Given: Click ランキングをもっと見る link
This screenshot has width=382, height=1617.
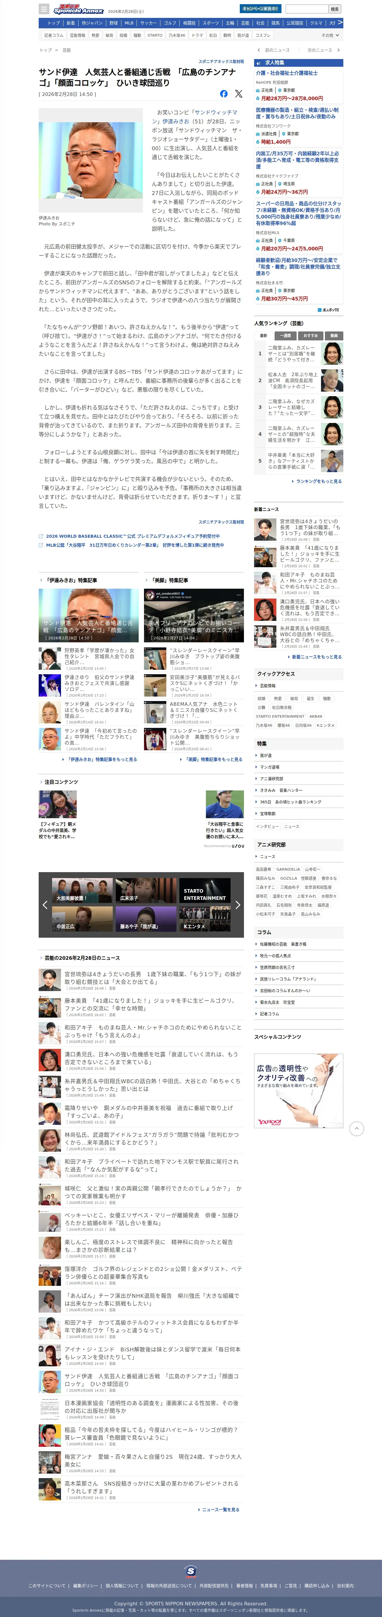Looking at the screenshot, I should pos(317,481).
